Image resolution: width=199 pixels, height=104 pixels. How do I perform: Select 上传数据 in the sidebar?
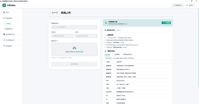pos(8,24)
